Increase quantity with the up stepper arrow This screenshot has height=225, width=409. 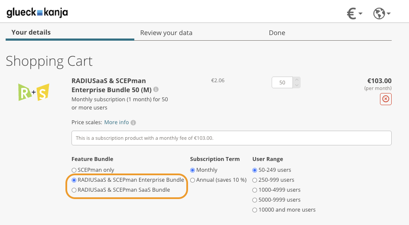[297, 80]
